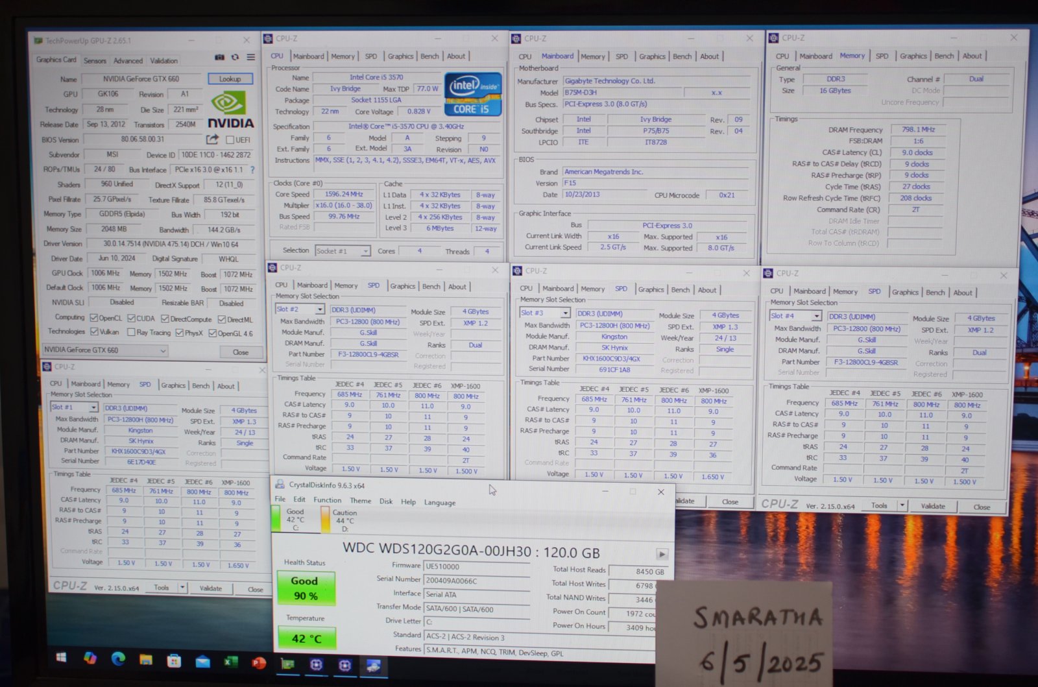The width and height of the screenshot is (1038, 687).
Task: Take a GPU-Z screenshot with camera icon
Action: tap(219, 58)
